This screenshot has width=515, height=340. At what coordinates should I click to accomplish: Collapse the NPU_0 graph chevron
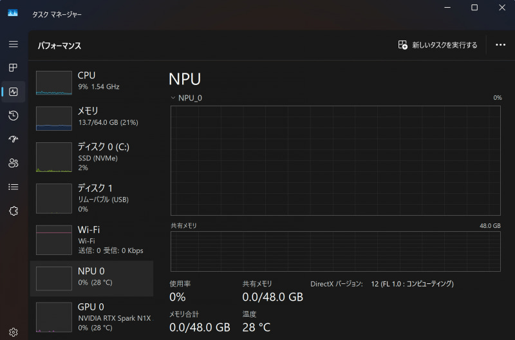pos(173,98)
